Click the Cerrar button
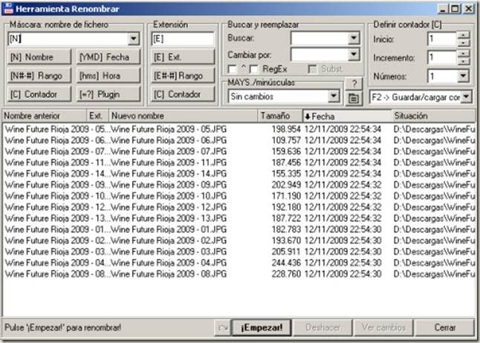The width and height of the screenshot is (480, 343). pyautogui.click(x=445, y=327)
